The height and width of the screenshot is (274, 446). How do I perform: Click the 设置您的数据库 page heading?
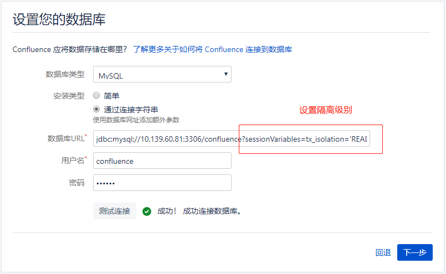(59, 20)
